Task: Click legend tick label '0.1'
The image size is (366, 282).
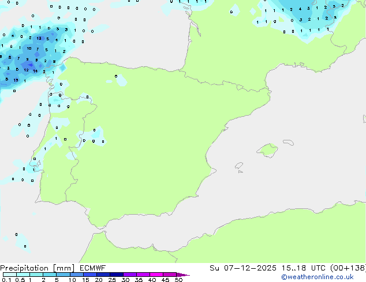Action: 6,280
